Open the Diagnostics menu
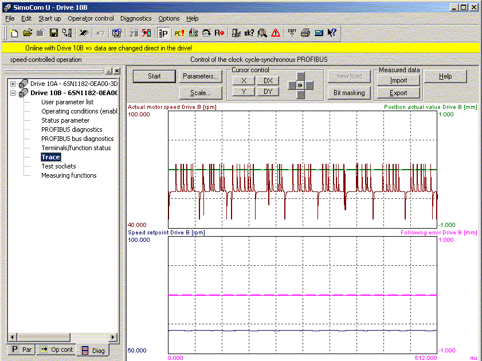482x361 pixels. point(136,18)
